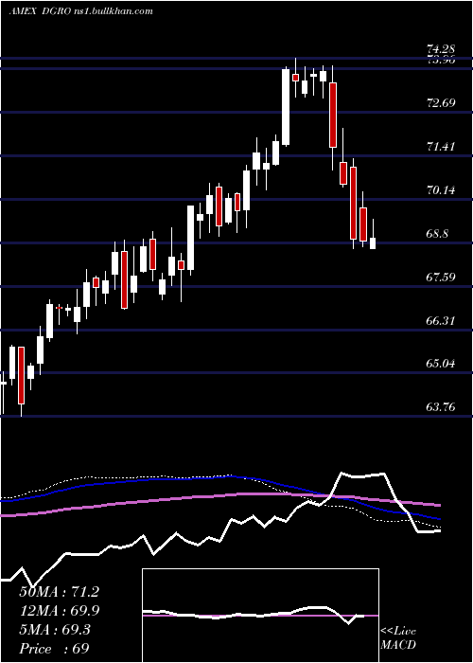This screenshot has height=663, width=473.
Task: Click the 12MA : 69.9 reading
Action: 59,611
